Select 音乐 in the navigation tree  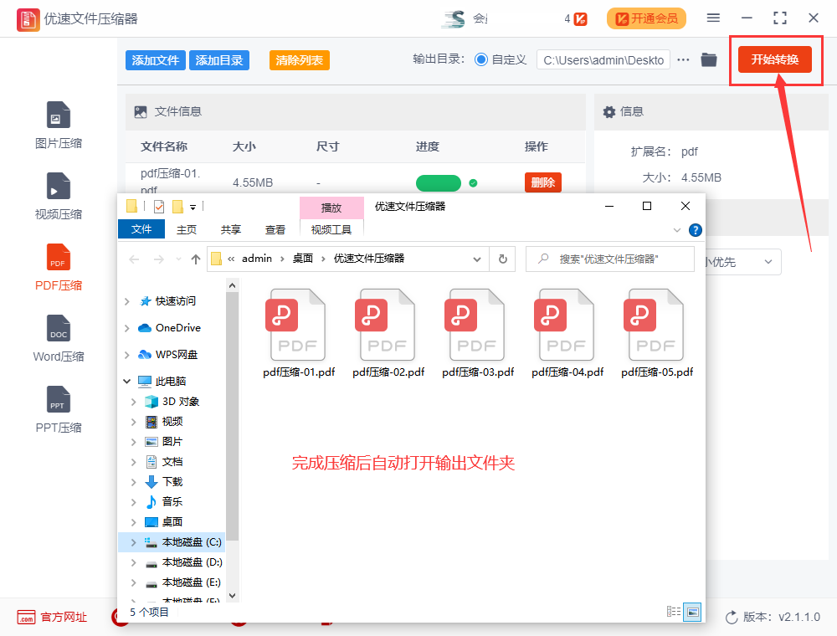click(x=172, y=501)
